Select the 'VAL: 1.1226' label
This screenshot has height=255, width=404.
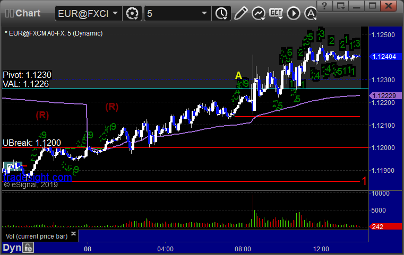(26, 84)
